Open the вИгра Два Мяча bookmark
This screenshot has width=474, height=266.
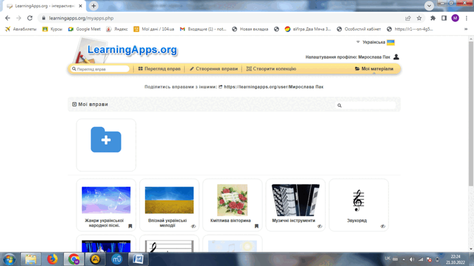[308, 29]
